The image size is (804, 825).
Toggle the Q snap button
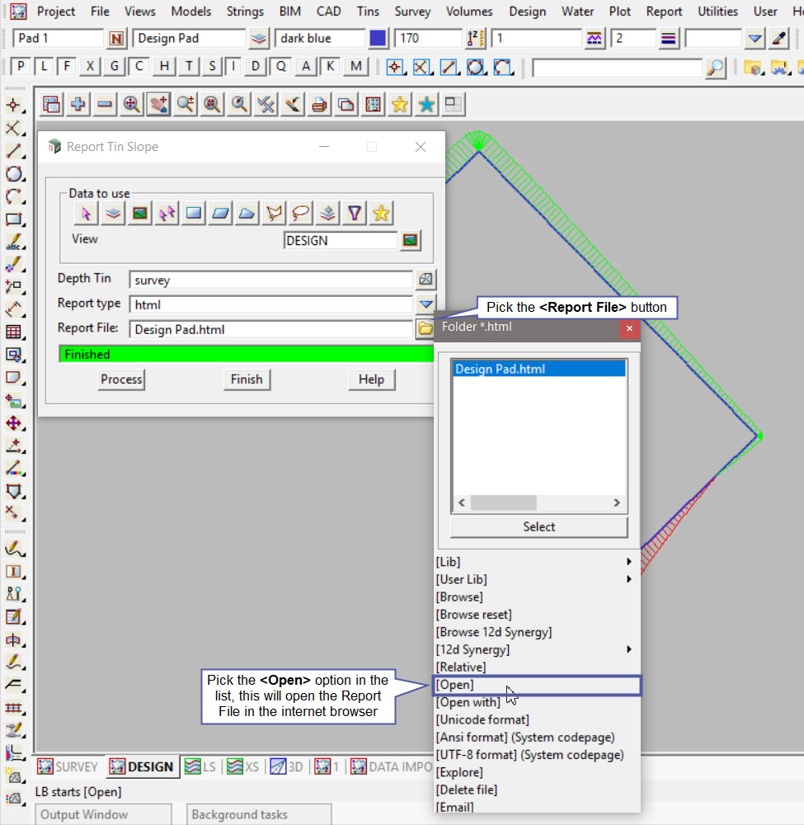tap(282, 67)
